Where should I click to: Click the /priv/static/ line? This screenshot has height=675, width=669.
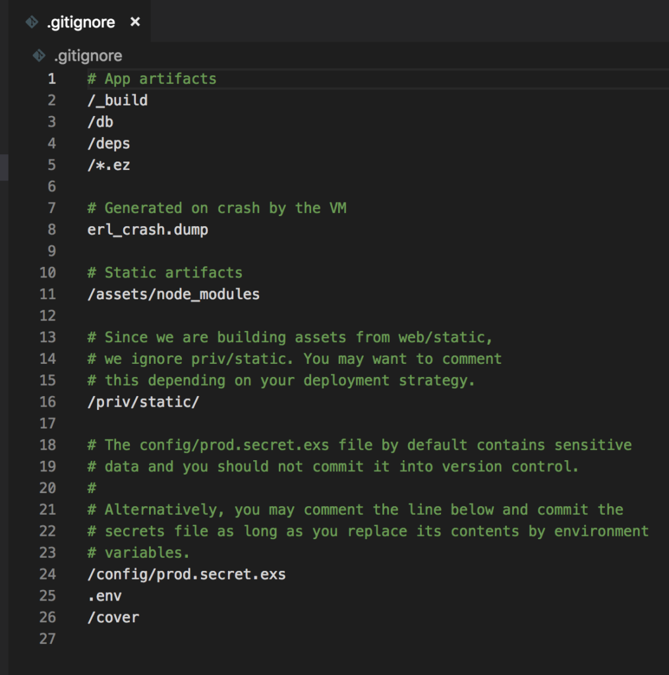144,402
